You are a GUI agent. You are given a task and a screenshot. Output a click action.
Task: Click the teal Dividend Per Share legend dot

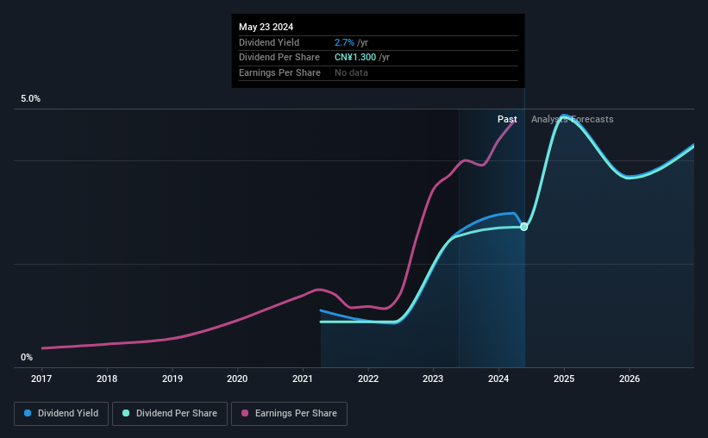tap(126, 413)
